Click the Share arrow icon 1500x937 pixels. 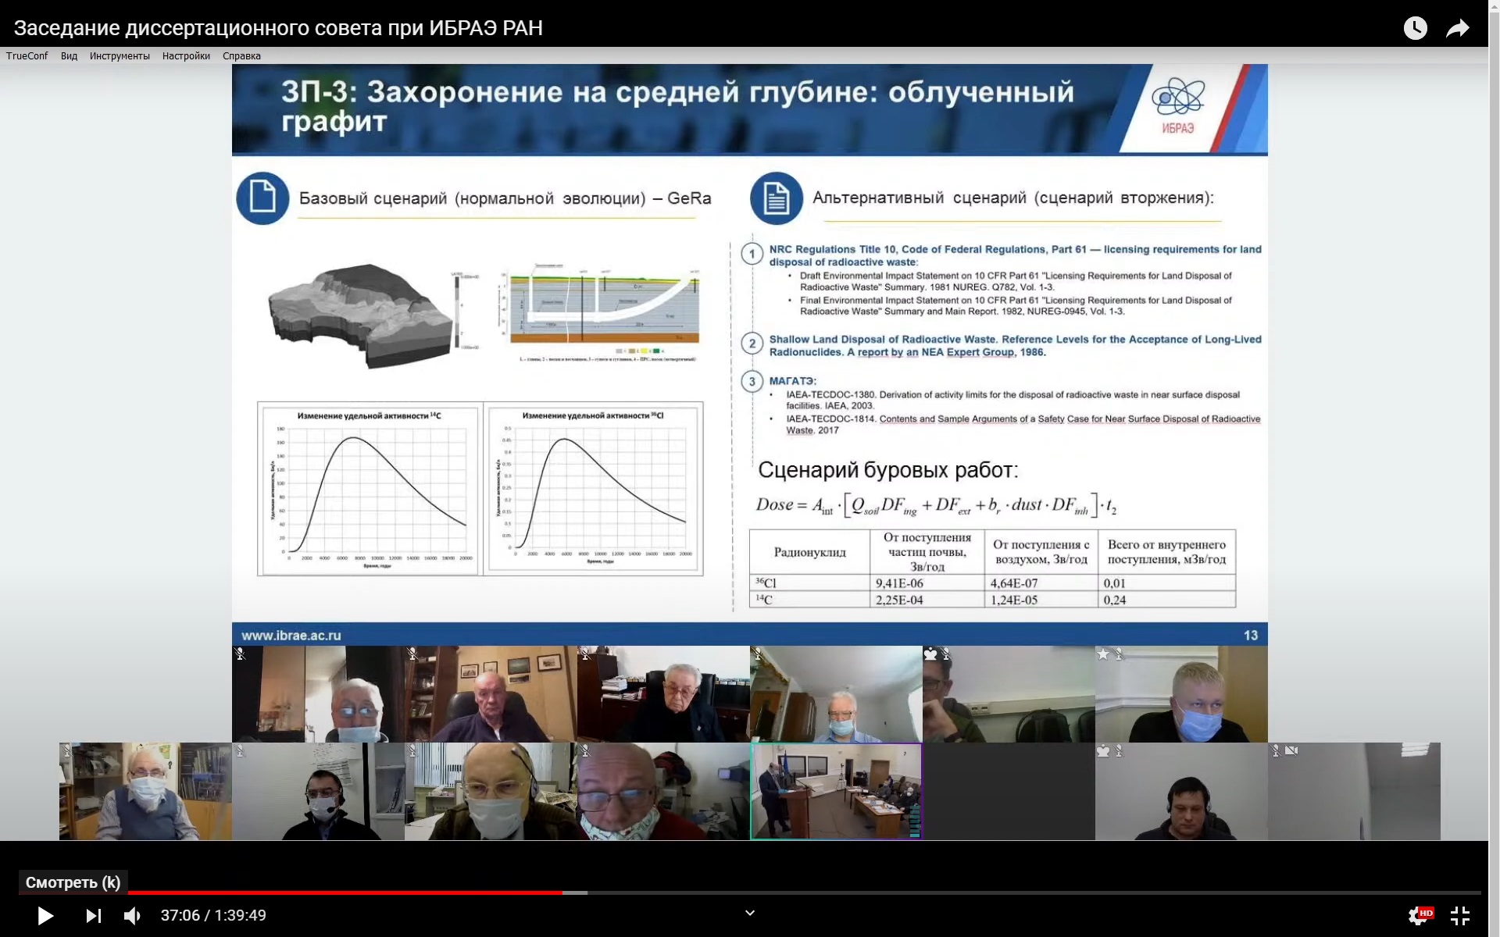(x=1457, y=29)
